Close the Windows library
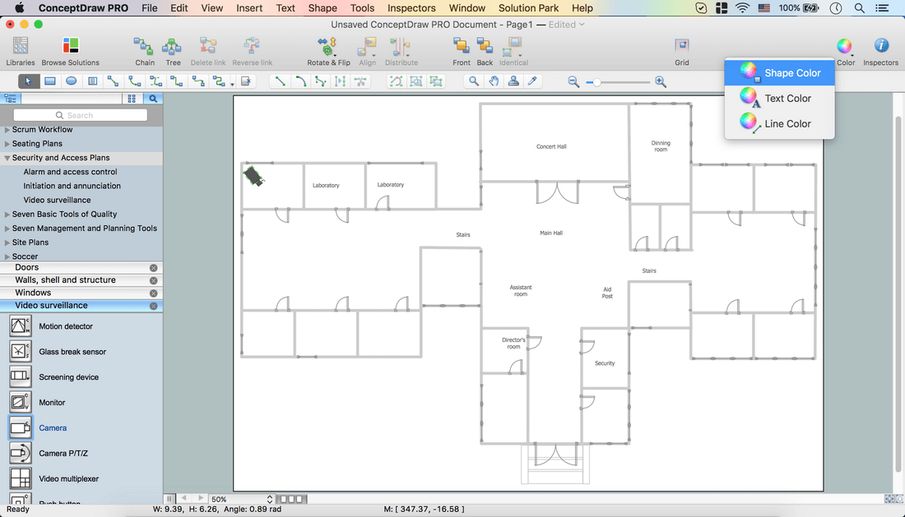This screenshot has width=905, height=517. point(153,293)
